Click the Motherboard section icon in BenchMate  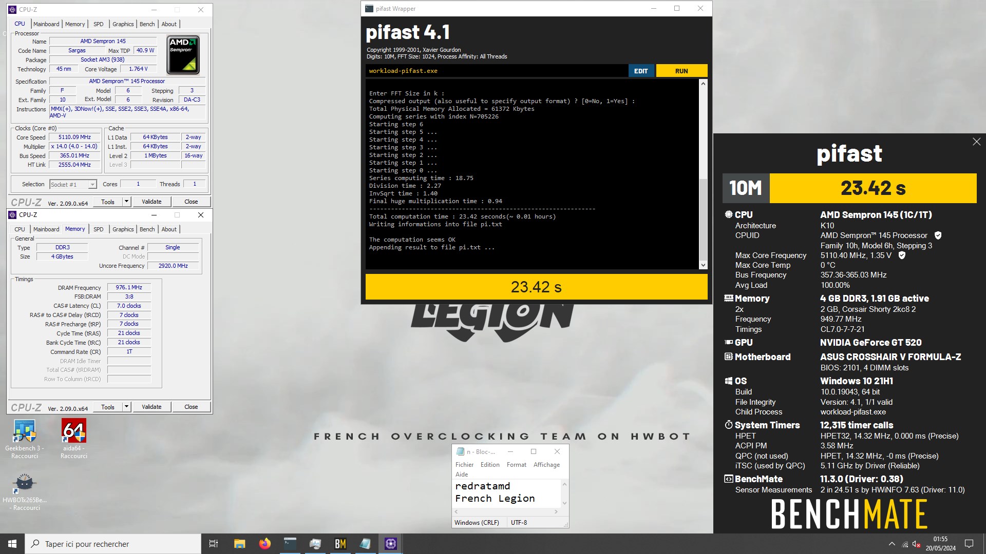728,357
